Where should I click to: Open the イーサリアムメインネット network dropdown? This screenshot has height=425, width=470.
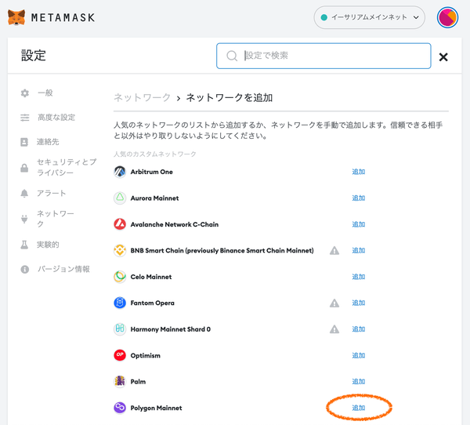click(x=369, y=17)
